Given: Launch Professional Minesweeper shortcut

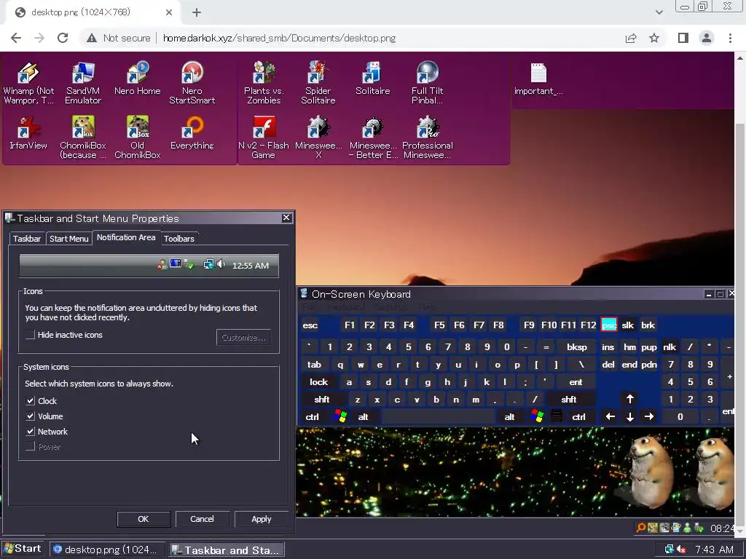Looking at the screenshot, I should [x=427, y=138].
